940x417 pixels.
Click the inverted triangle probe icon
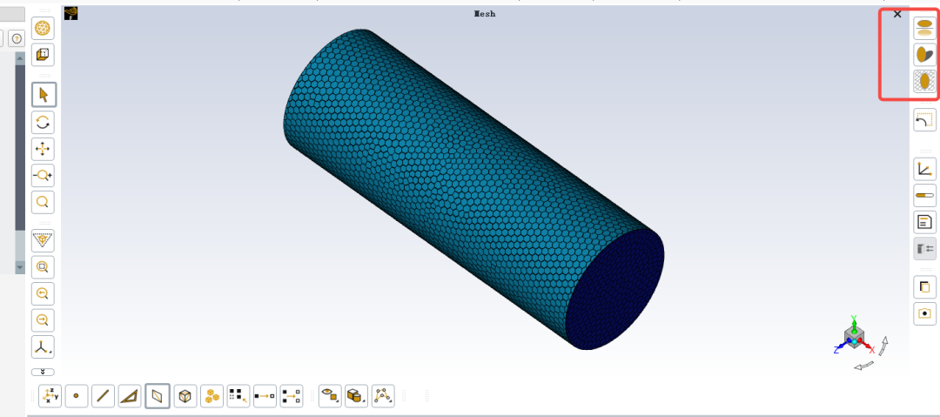pos(43,240)
